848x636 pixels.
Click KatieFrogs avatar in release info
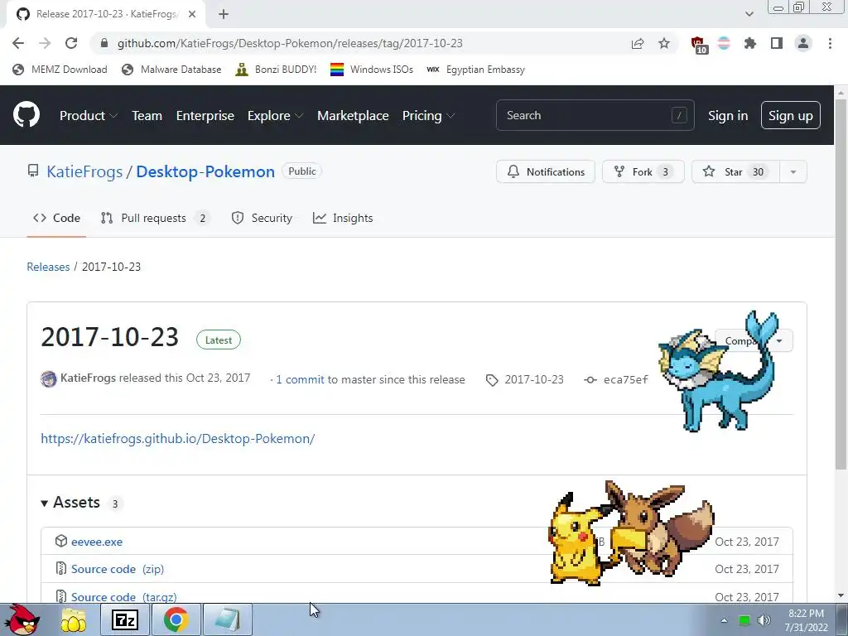click(49, 378)
